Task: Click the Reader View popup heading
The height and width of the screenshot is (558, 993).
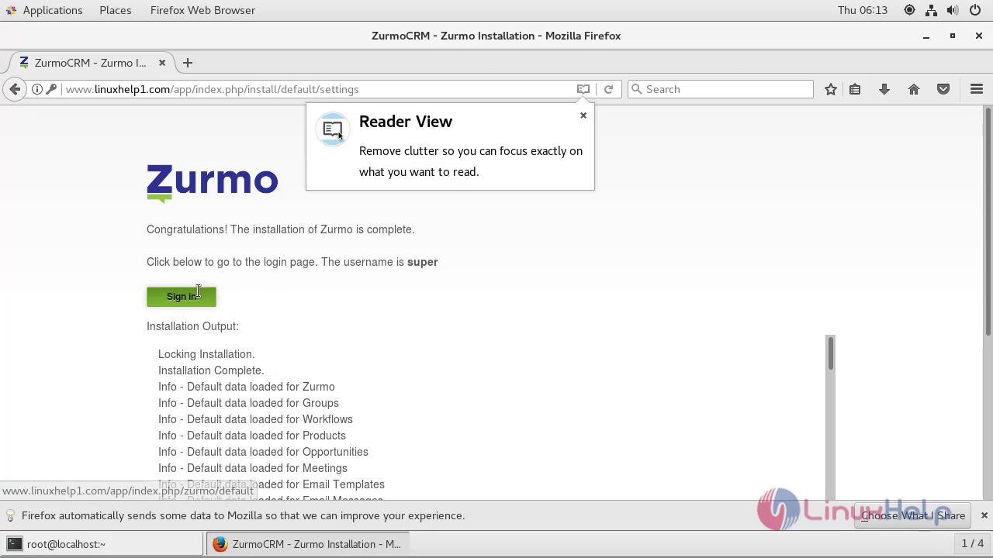Action: [406, 122]
